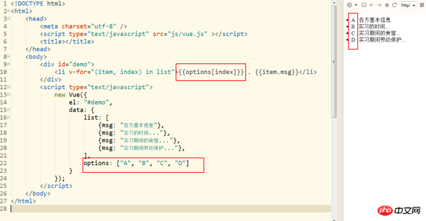Image resolution: width=426 pixels, height=221 pixels.
Task: Open the preview settings gear icon
Action: click(349, 5)
